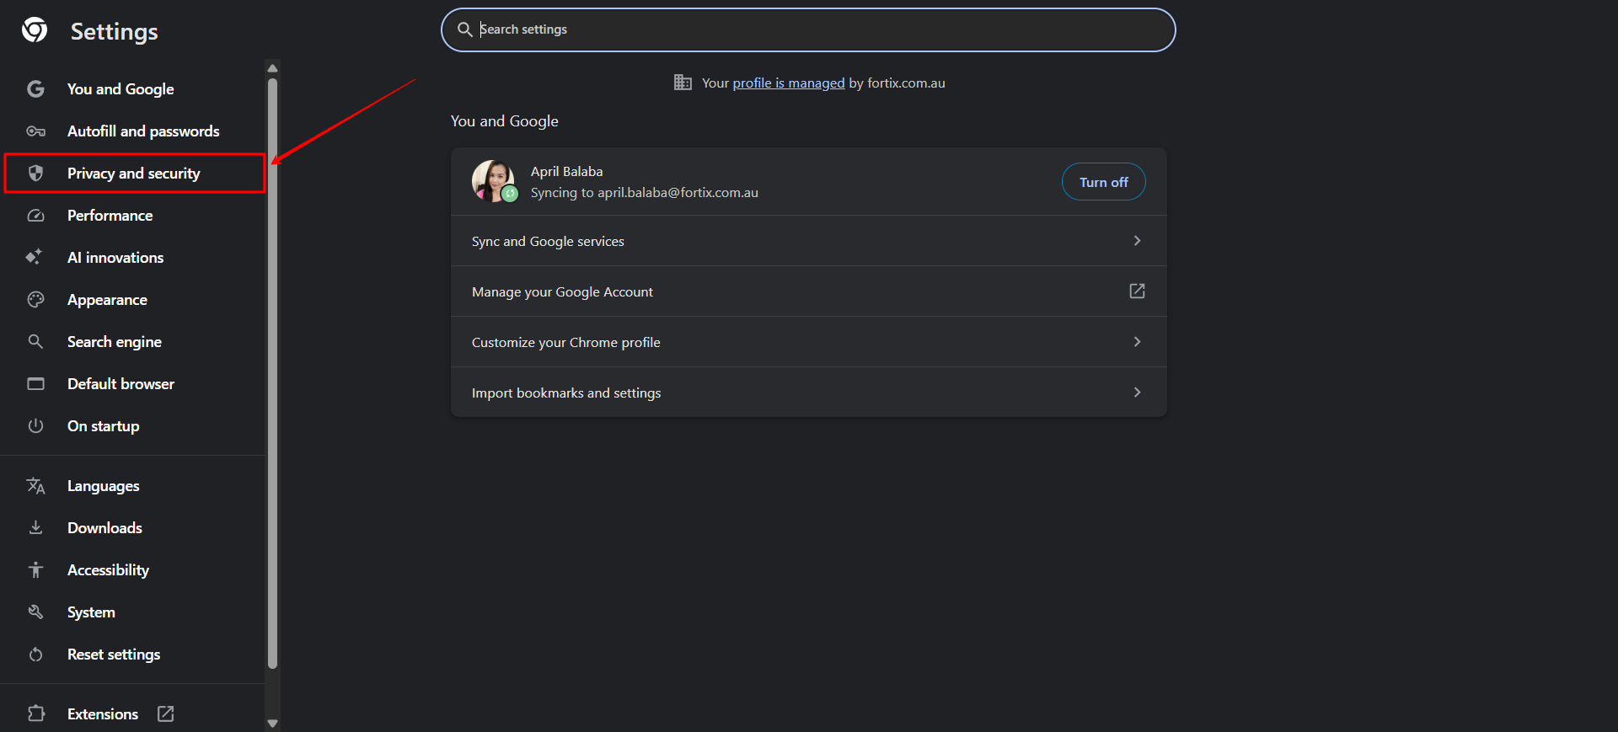Click the AI innovations sparkle icon
The image size is (1618, 732).
click(x=35, y=257)
